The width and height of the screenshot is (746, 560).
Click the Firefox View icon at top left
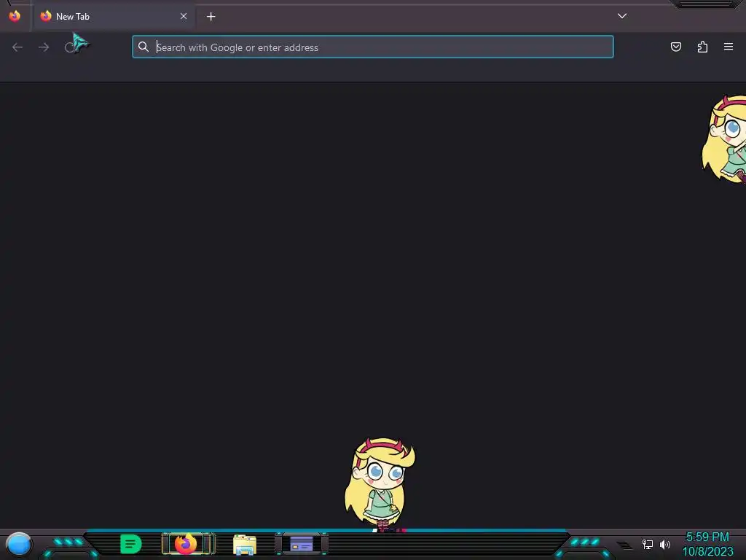click(15, 16)
